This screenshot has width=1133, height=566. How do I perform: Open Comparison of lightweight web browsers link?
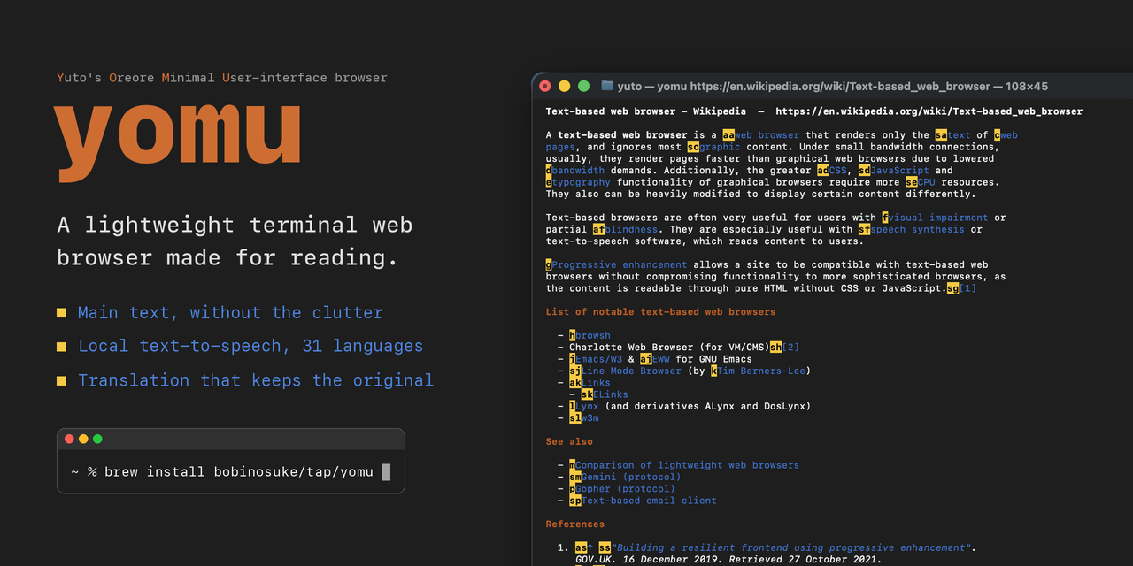click(687, 465)
